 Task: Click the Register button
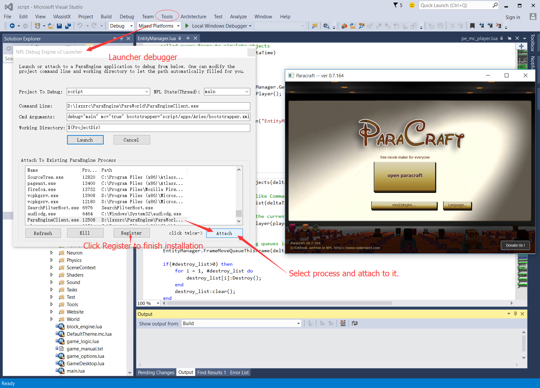point(132,233)
